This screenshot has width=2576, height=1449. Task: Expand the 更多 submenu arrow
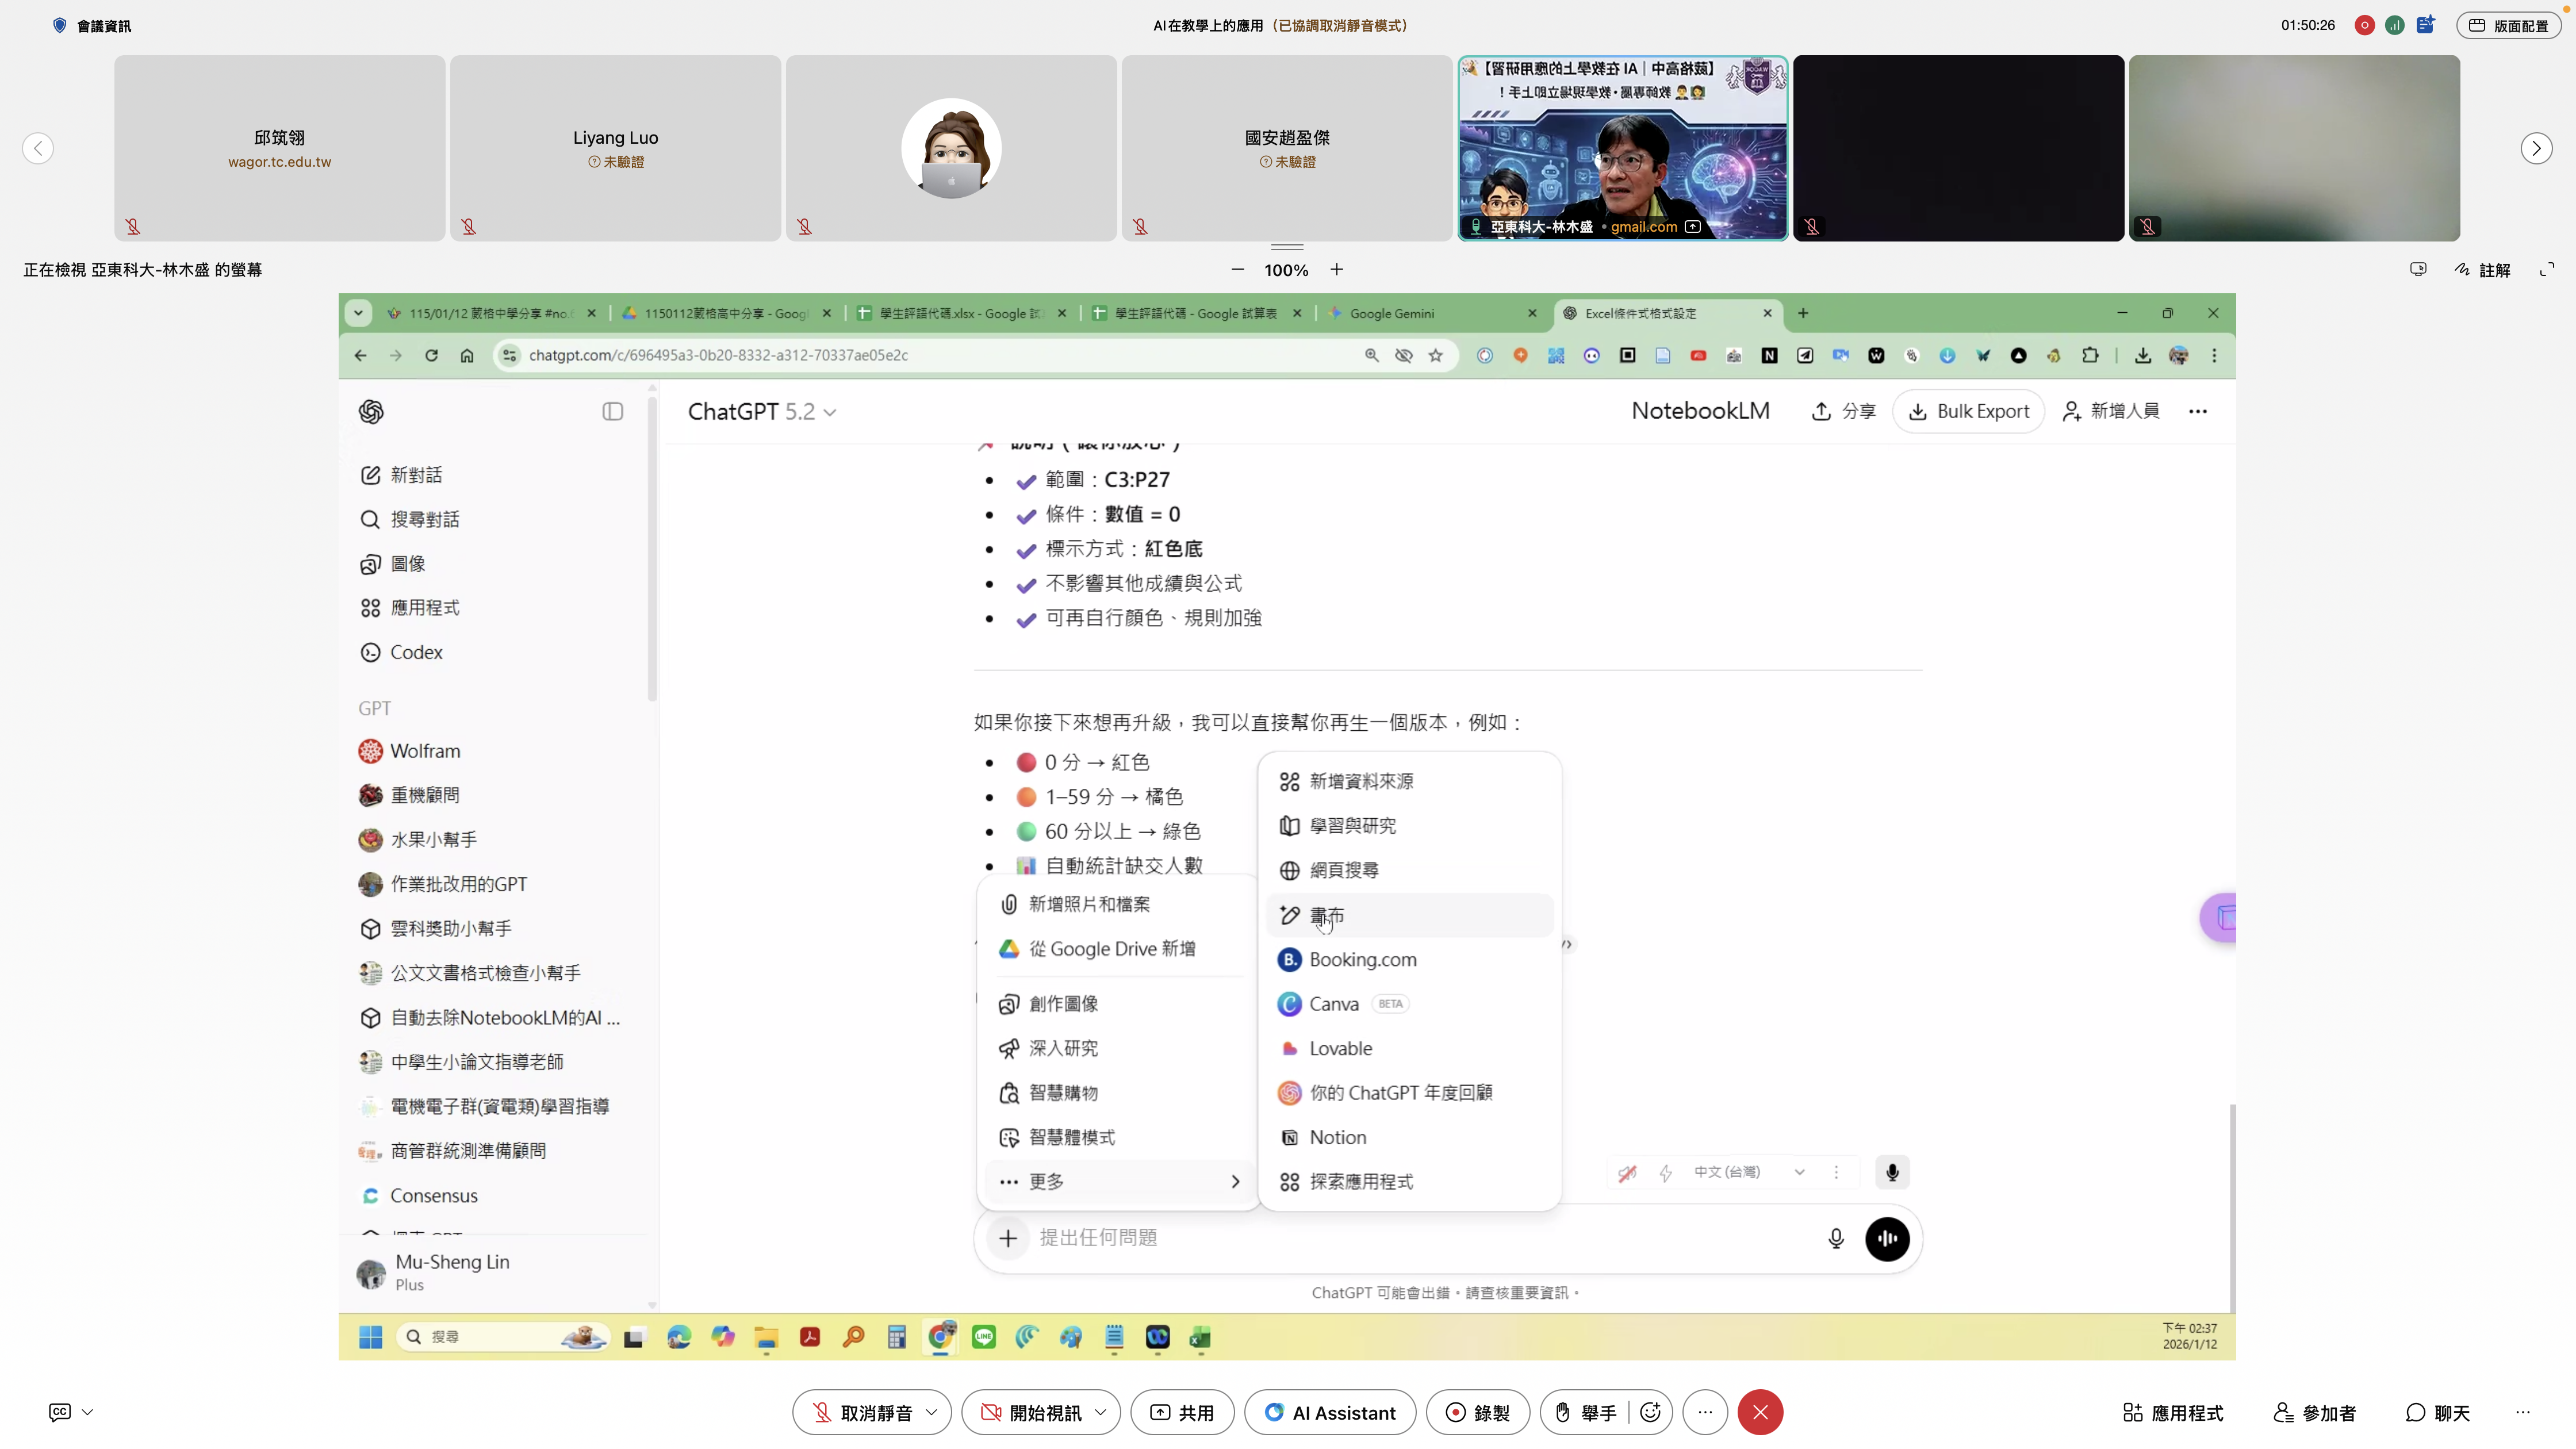(x=1235, y=1181)
